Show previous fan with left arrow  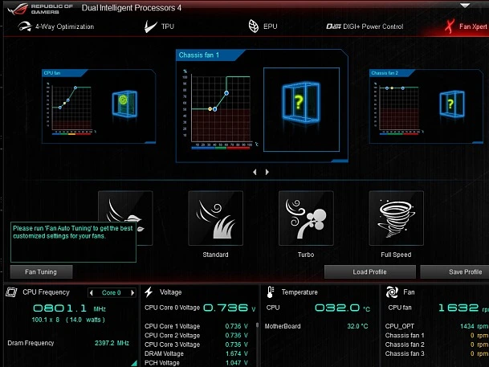[255, 172]
